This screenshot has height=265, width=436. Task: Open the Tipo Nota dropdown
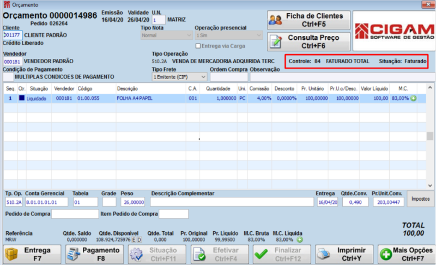[x=166, y=35]
